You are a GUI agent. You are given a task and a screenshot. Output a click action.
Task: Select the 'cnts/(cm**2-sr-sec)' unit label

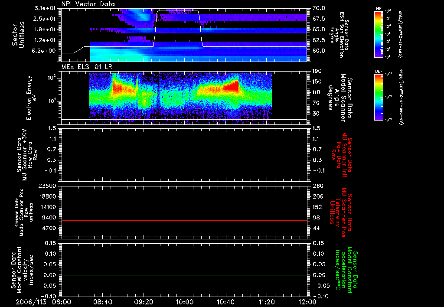click(x=400, y=34)
